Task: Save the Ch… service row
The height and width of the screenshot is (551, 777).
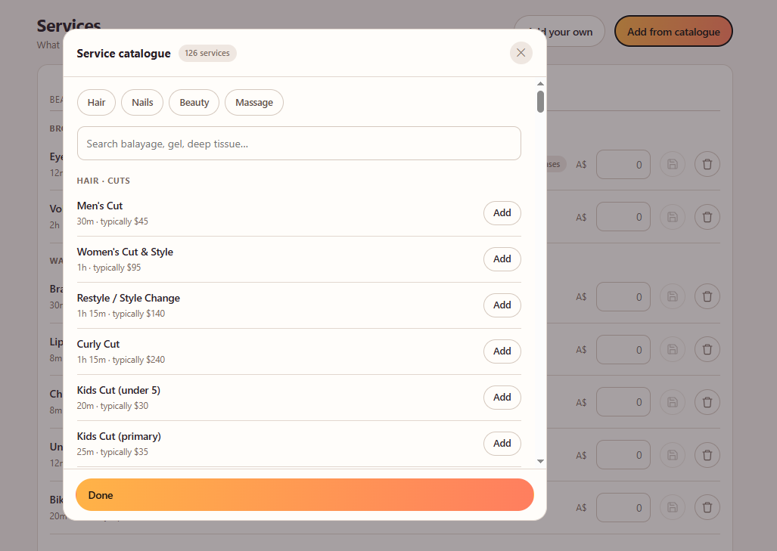Action: click(x=673, y=402)
